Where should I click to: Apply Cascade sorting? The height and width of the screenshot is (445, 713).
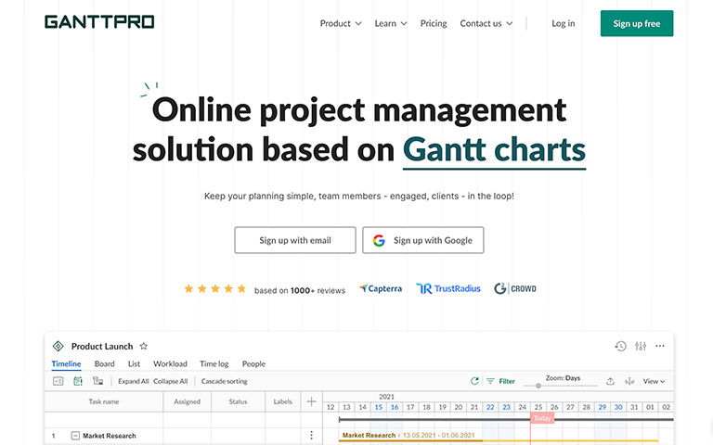[224, 381]
